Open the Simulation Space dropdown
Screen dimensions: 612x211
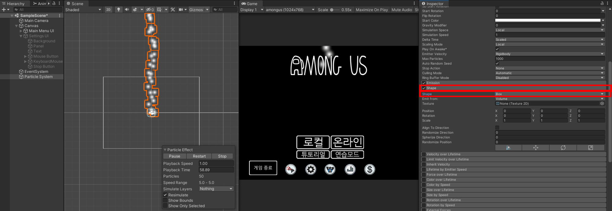tap(550, 30)
